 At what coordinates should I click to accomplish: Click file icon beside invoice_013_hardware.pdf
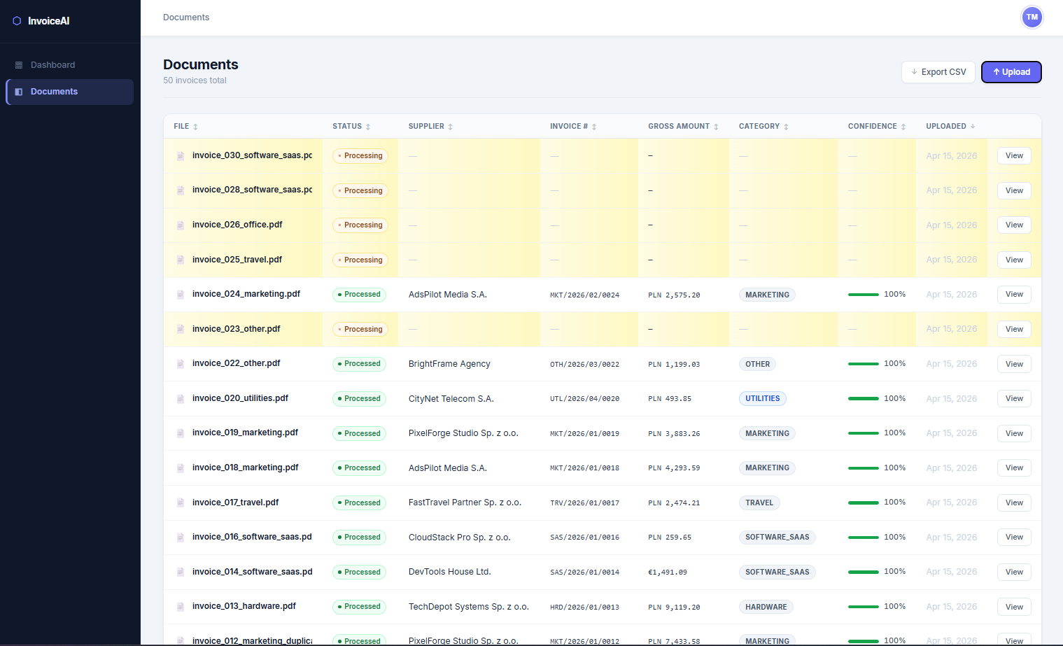coord(181,607)
